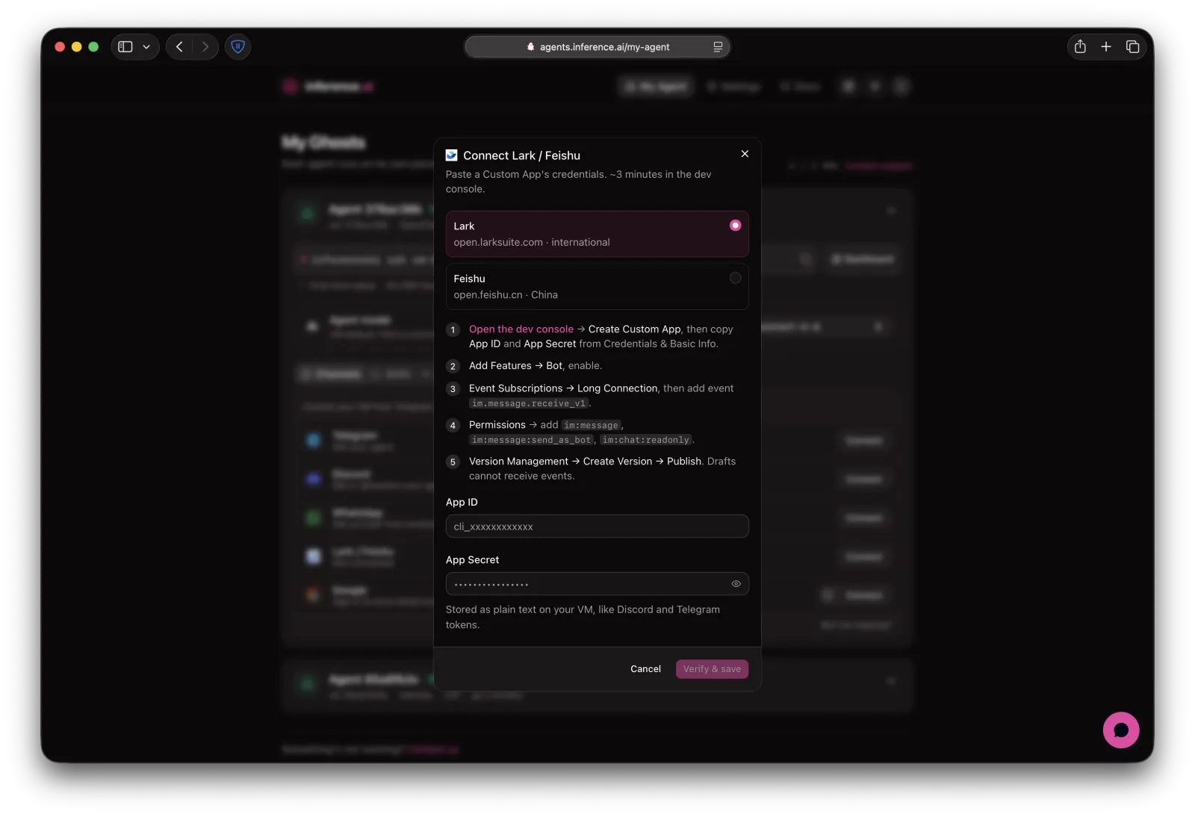Click the im.message.receive_v1 event code
The height and width of the screenshot is (817, 1195).
click(x=529, y=403)
